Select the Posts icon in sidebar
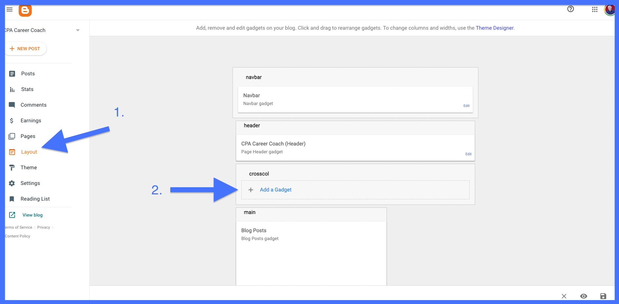 coord(12,73)
